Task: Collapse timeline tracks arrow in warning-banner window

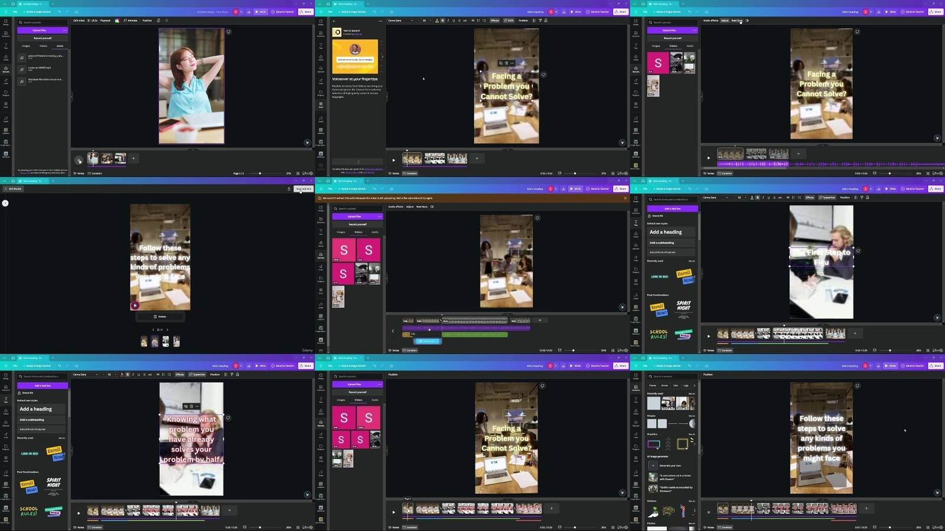Action: pos(393,331)
